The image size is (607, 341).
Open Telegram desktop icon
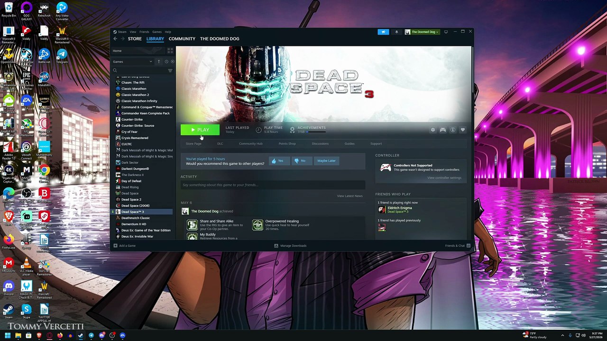click(62, 56)
